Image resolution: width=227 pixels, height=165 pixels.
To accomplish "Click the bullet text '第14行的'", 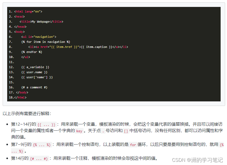I will (x=20, y=158).
